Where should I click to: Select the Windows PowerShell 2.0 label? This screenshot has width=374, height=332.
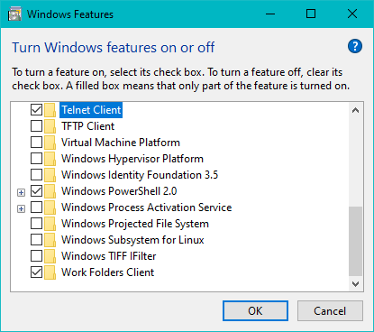click(119, 191)
